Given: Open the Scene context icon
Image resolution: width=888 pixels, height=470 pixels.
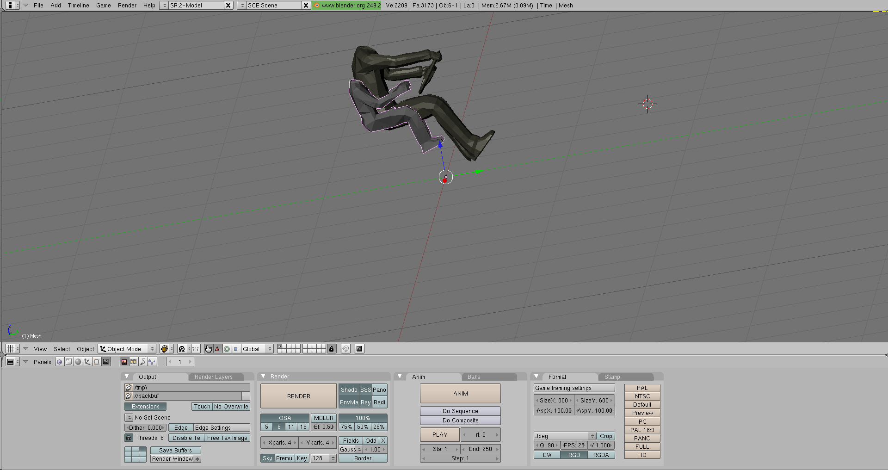Looking at the screenshot, I should (106, 362).
